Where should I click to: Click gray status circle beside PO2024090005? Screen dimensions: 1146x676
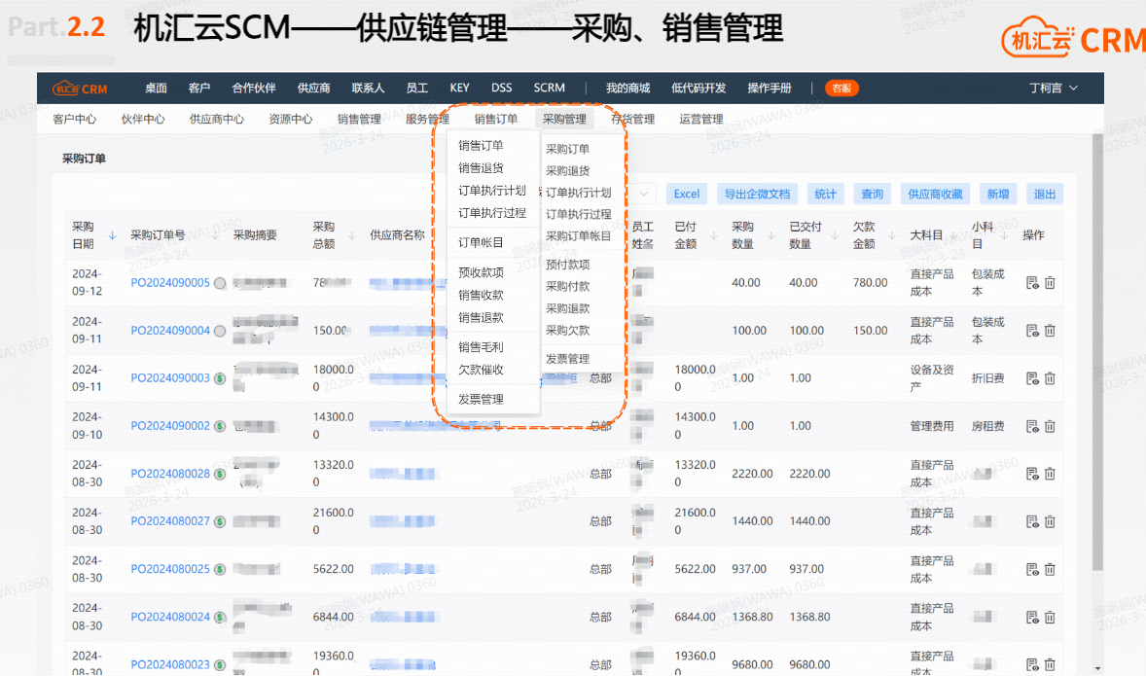click(220, 283)
